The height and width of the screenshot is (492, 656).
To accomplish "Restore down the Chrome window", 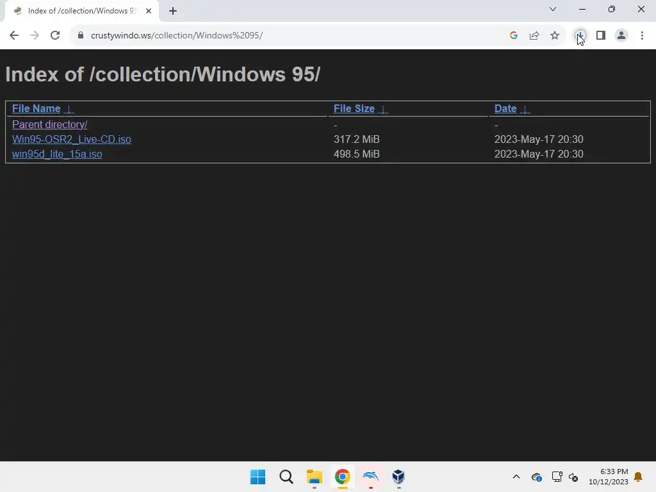I will [x=612, y=9].
